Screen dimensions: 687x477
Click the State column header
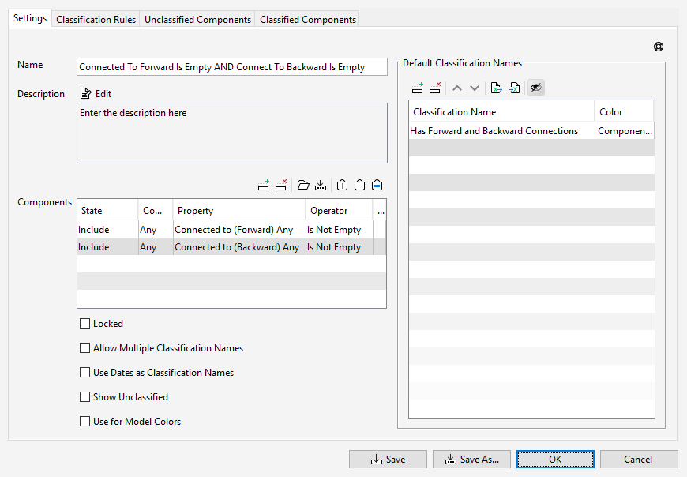(x=107, y=211)
